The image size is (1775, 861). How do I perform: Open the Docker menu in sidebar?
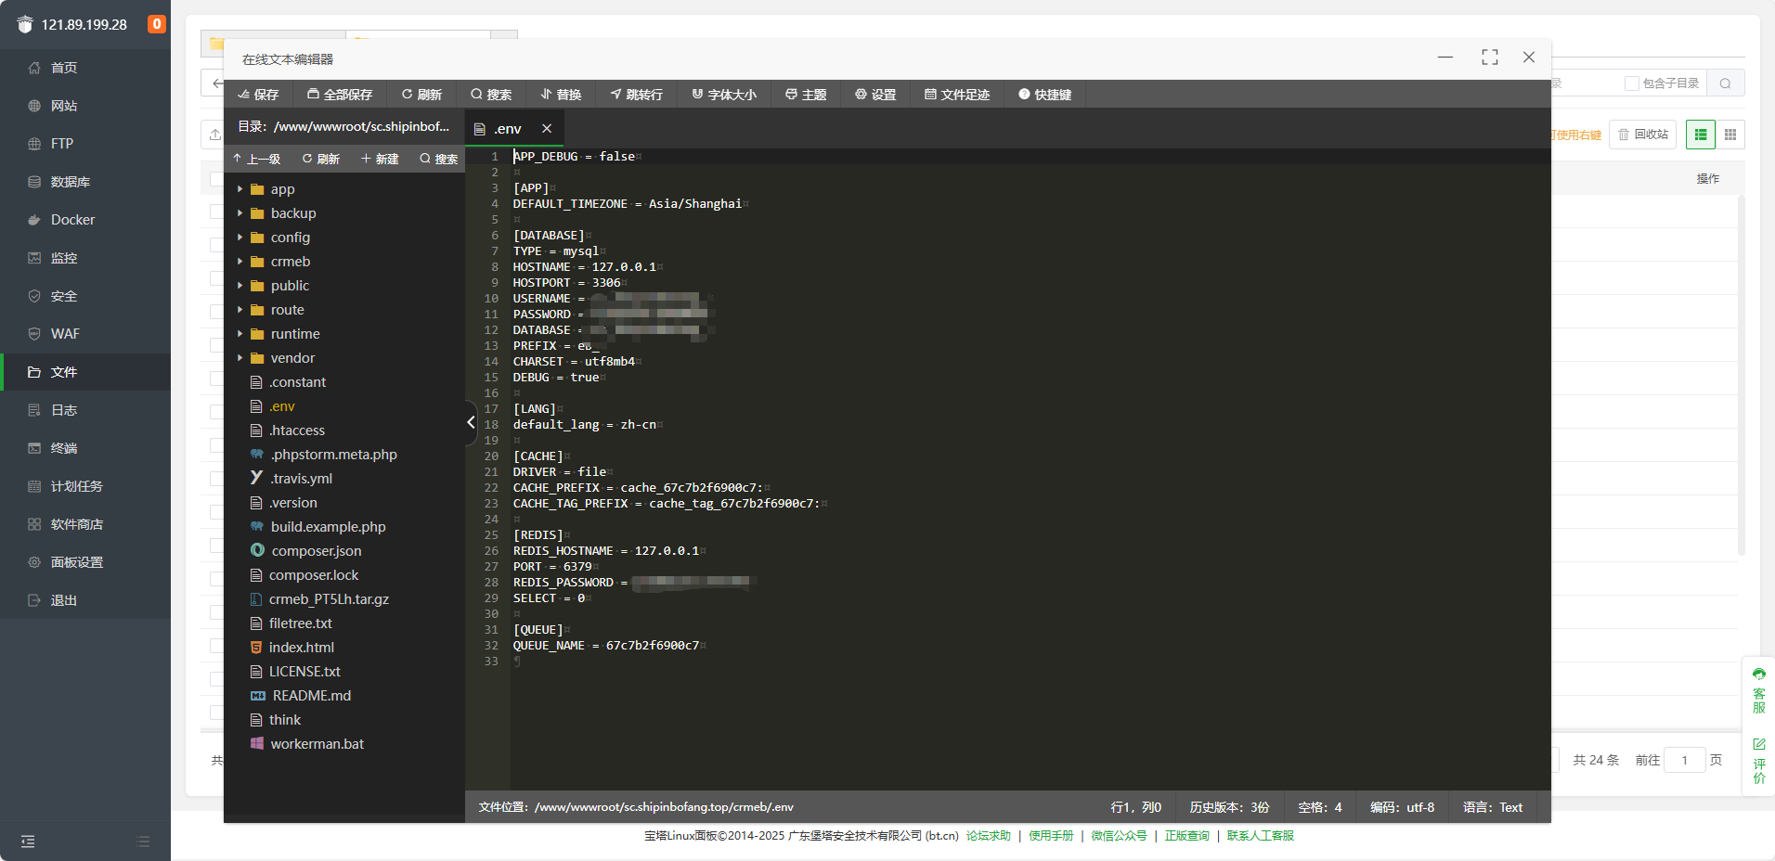pos(72,220)
